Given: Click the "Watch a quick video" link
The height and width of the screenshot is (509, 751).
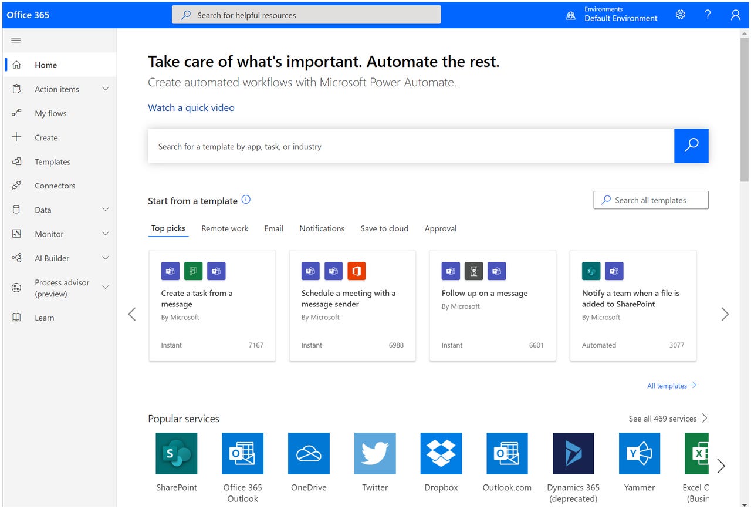Looking at the screenshot, I should 190,107.
